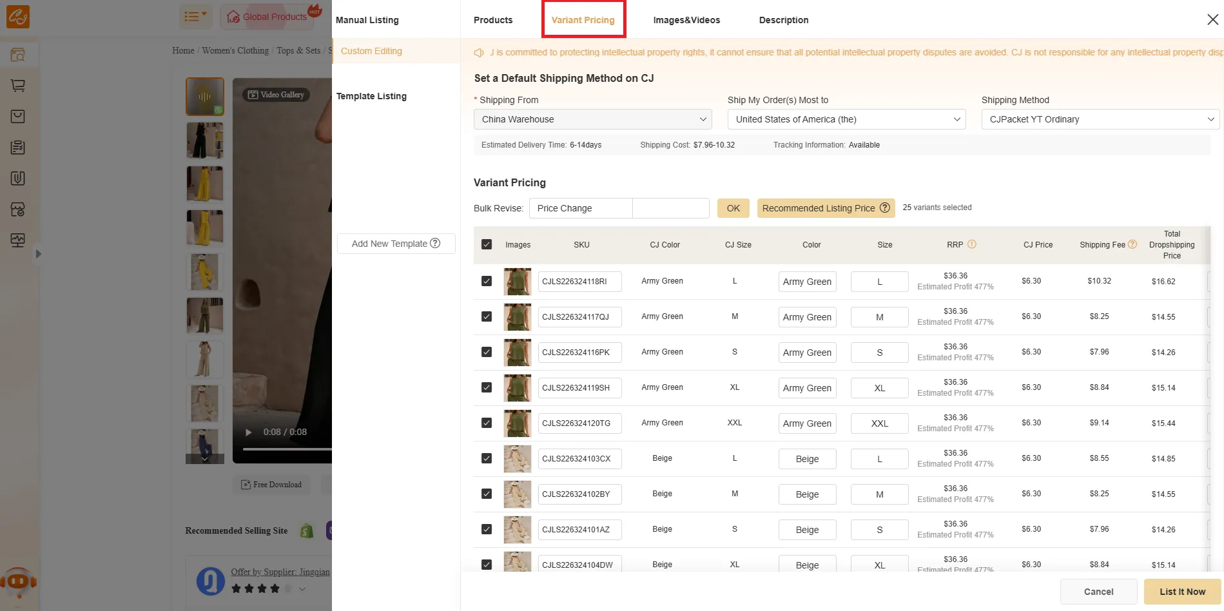
Task: Click the RRP info icon
Action: coord(972,244)
